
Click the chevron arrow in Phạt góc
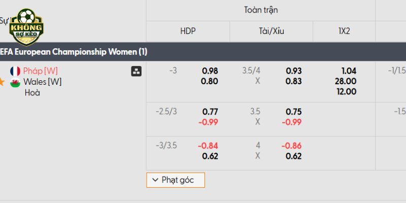tap(155, 180)
